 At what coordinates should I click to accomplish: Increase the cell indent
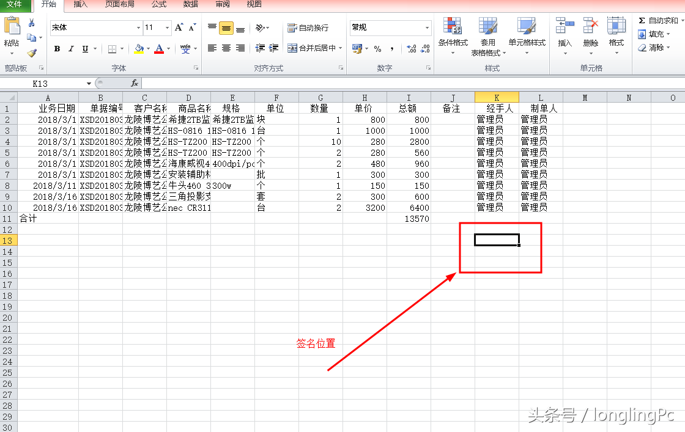pos(274,48)
